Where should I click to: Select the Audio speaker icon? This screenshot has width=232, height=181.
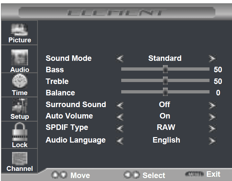click(20, 58)
